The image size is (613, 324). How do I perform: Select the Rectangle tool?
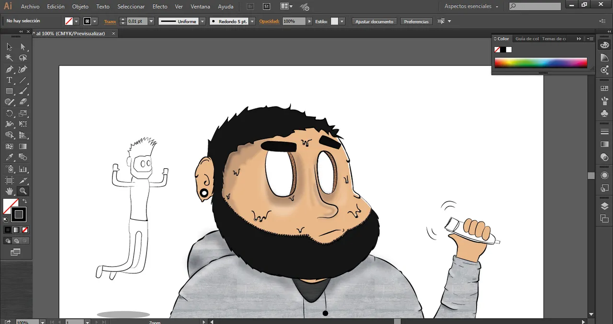pyautogui.click(x=9, y=91)
